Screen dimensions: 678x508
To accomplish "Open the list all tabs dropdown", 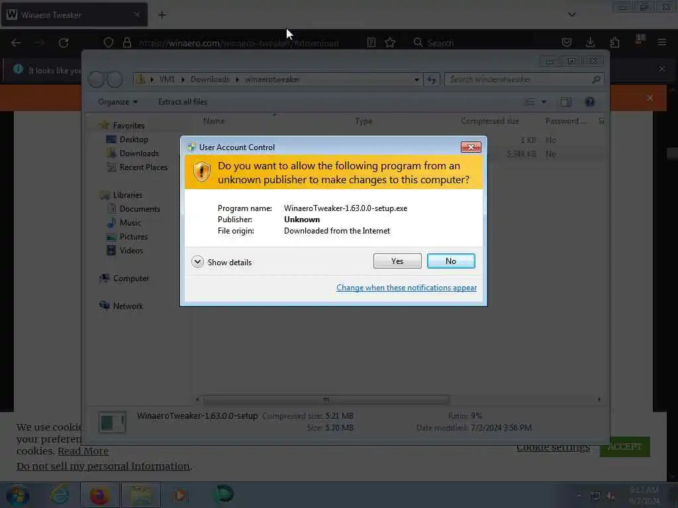I will tap(571, 15).
